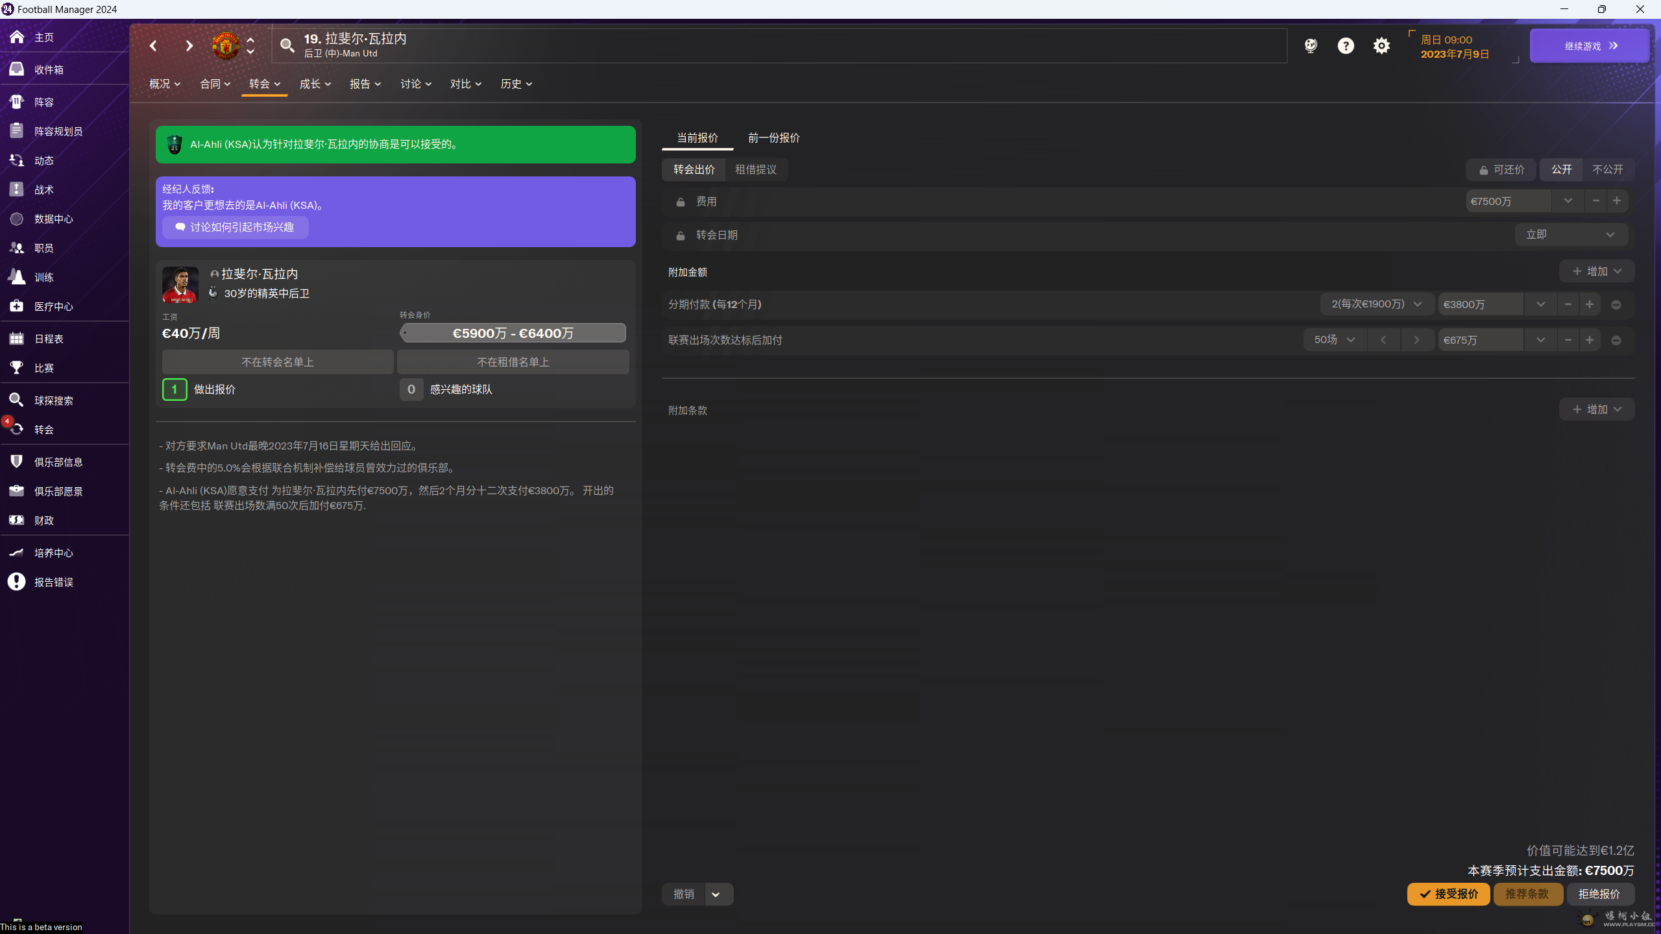Viewport: 1661px width, 934px height.
Task: Select the 不公开 private option
Action: pos(1608,169)
